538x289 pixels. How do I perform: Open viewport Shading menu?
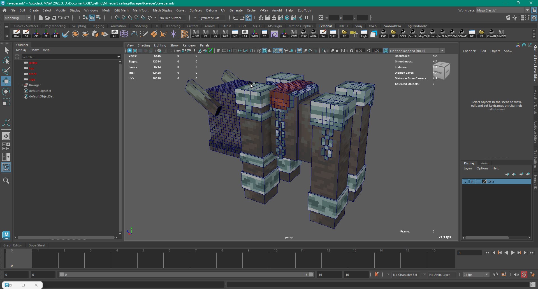[x=144, y=45]
